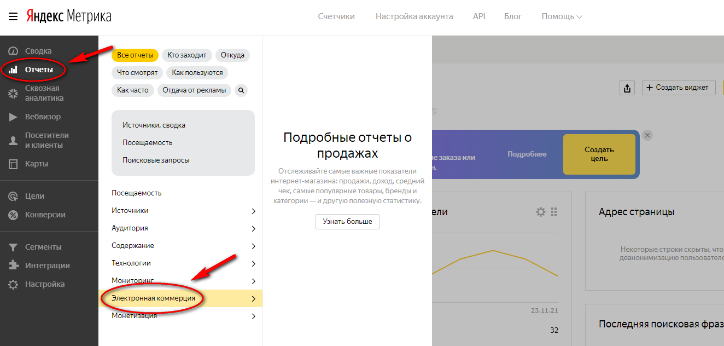Viewport: 724px width, 346px height.
Task: Open the Посещаемость quick report in gray box
Action: pos(148,143)
